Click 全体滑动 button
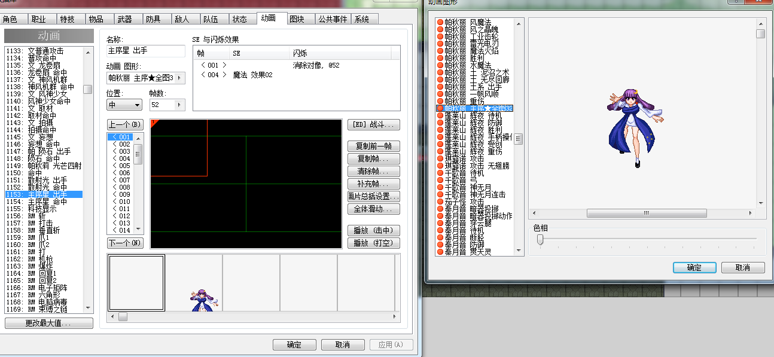Viewport: 774px width, 357px height. 374,209
